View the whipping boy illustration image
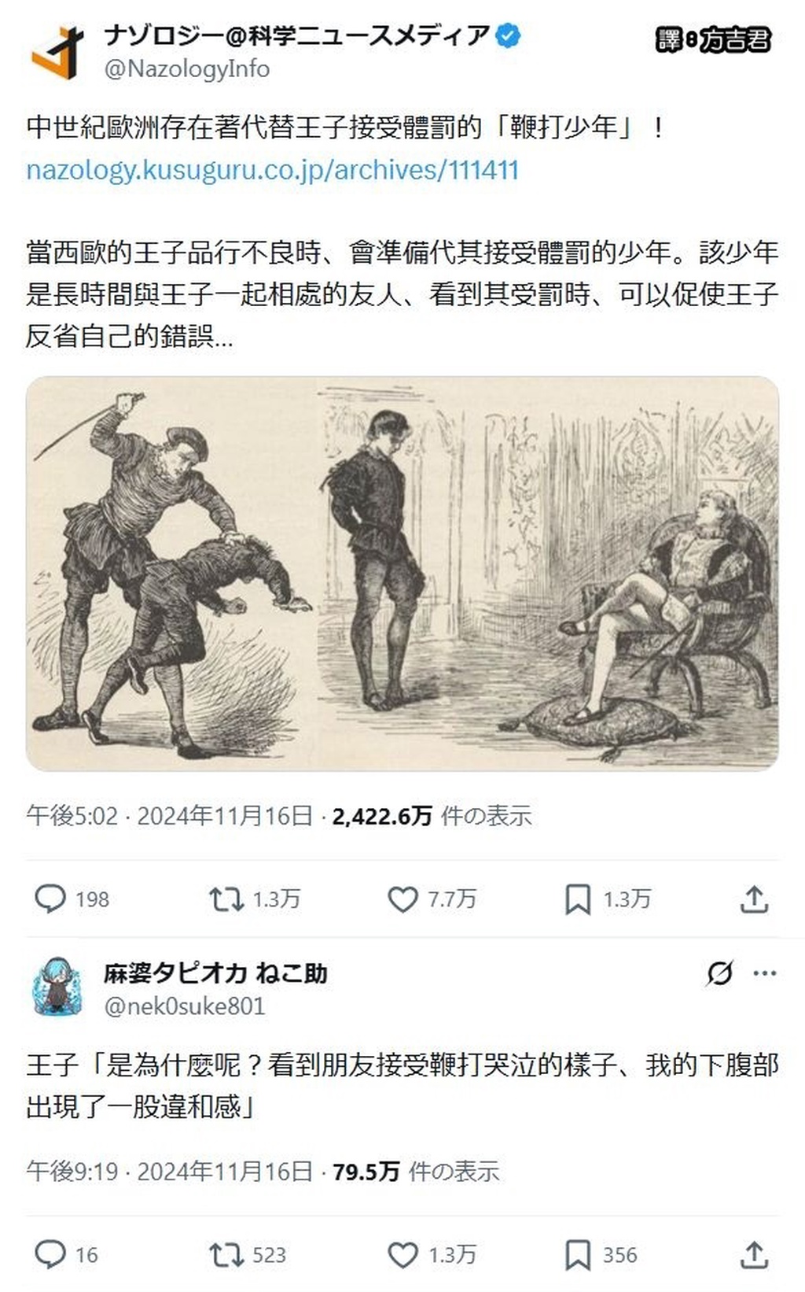Image resolution: width=805 pixels, height=1292 pixels. click(x=402, y=573)
